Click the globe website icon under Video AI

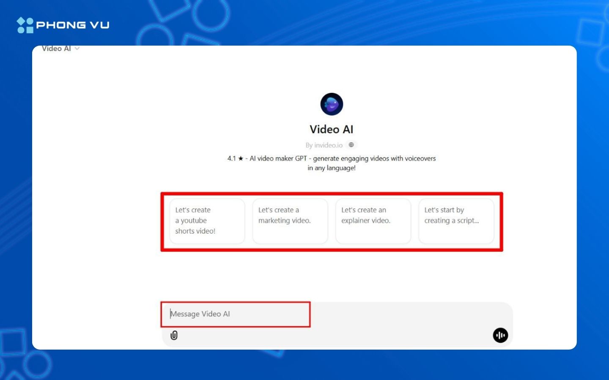click(x=351, y=144)
